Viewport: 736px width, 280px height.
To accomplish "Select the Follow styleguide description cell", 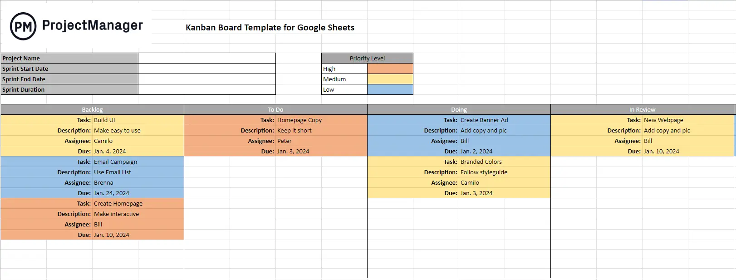I will [x=505, y=172].
